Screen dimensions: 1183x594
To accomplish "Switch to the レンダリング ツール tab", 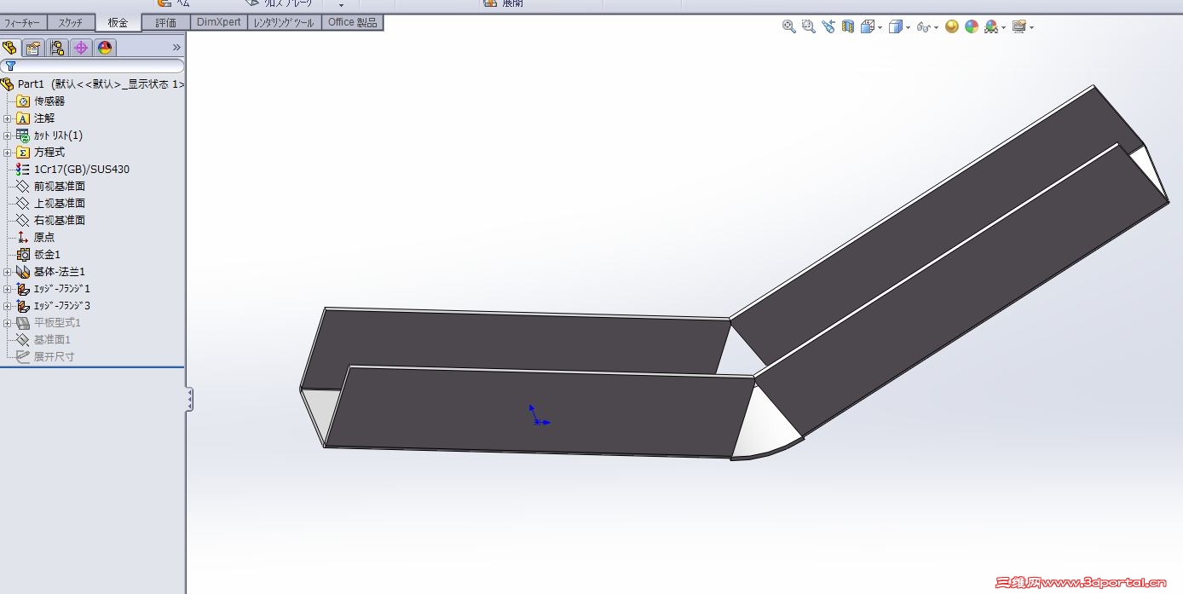I will point(284,23).
